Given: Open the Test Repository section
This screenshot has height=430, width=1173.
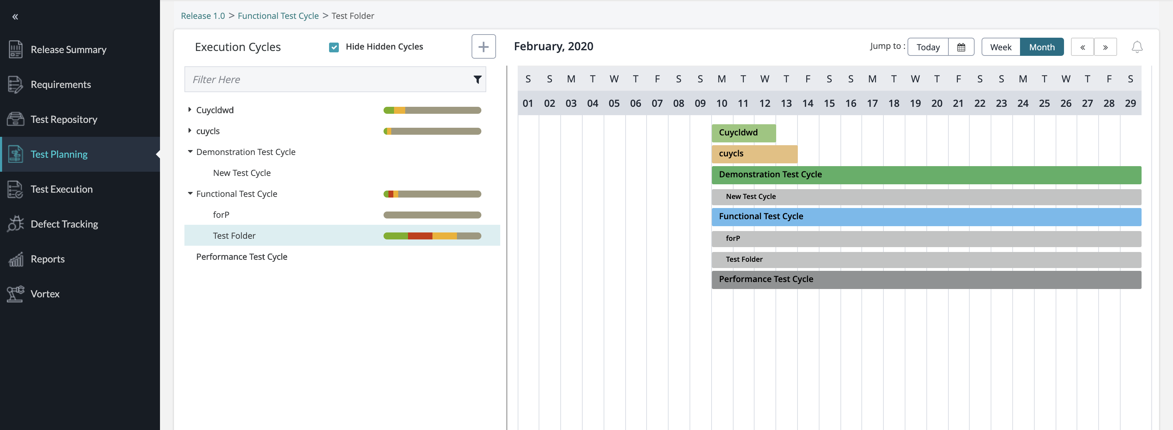Looking at the screenshot, I should (x=64, y=119).
